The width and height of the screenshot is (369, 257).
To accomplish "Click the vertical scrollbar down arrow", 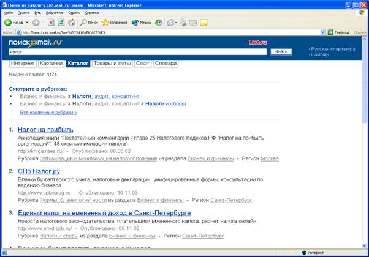I will [365, 244].
